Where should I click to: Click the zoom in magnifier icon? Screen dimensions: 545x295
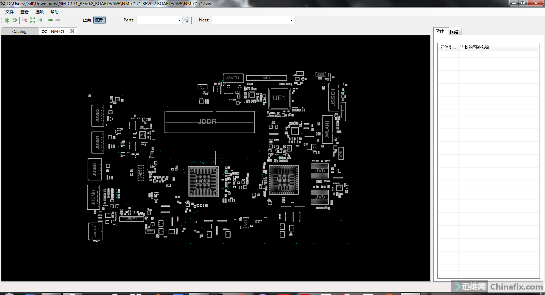(x=40, y=20)
